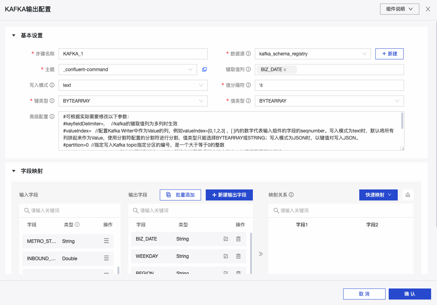The height and width of the screenshot is (305, 437).
Task: Open the component description menu
Action: tap(399, 9)
